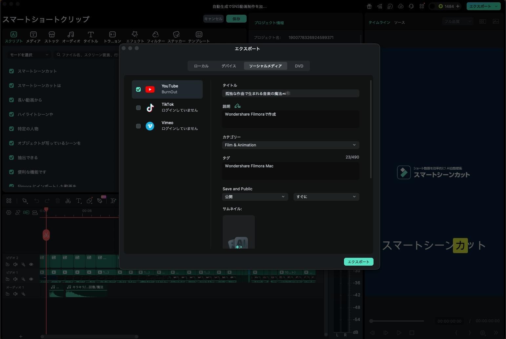Click the gift box icon in top bar
Screen dimensions: 506x339
pos(369,6)
